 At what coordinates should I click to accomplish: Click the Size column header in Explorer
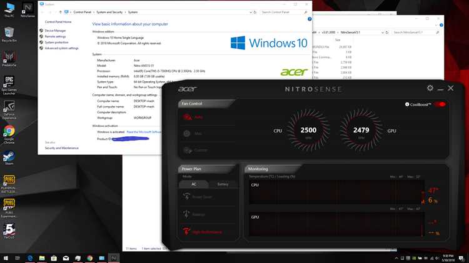click(338, 40)
